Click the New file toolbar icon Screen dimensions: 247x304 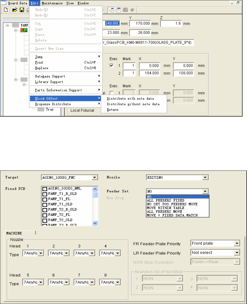pos(5,10)
